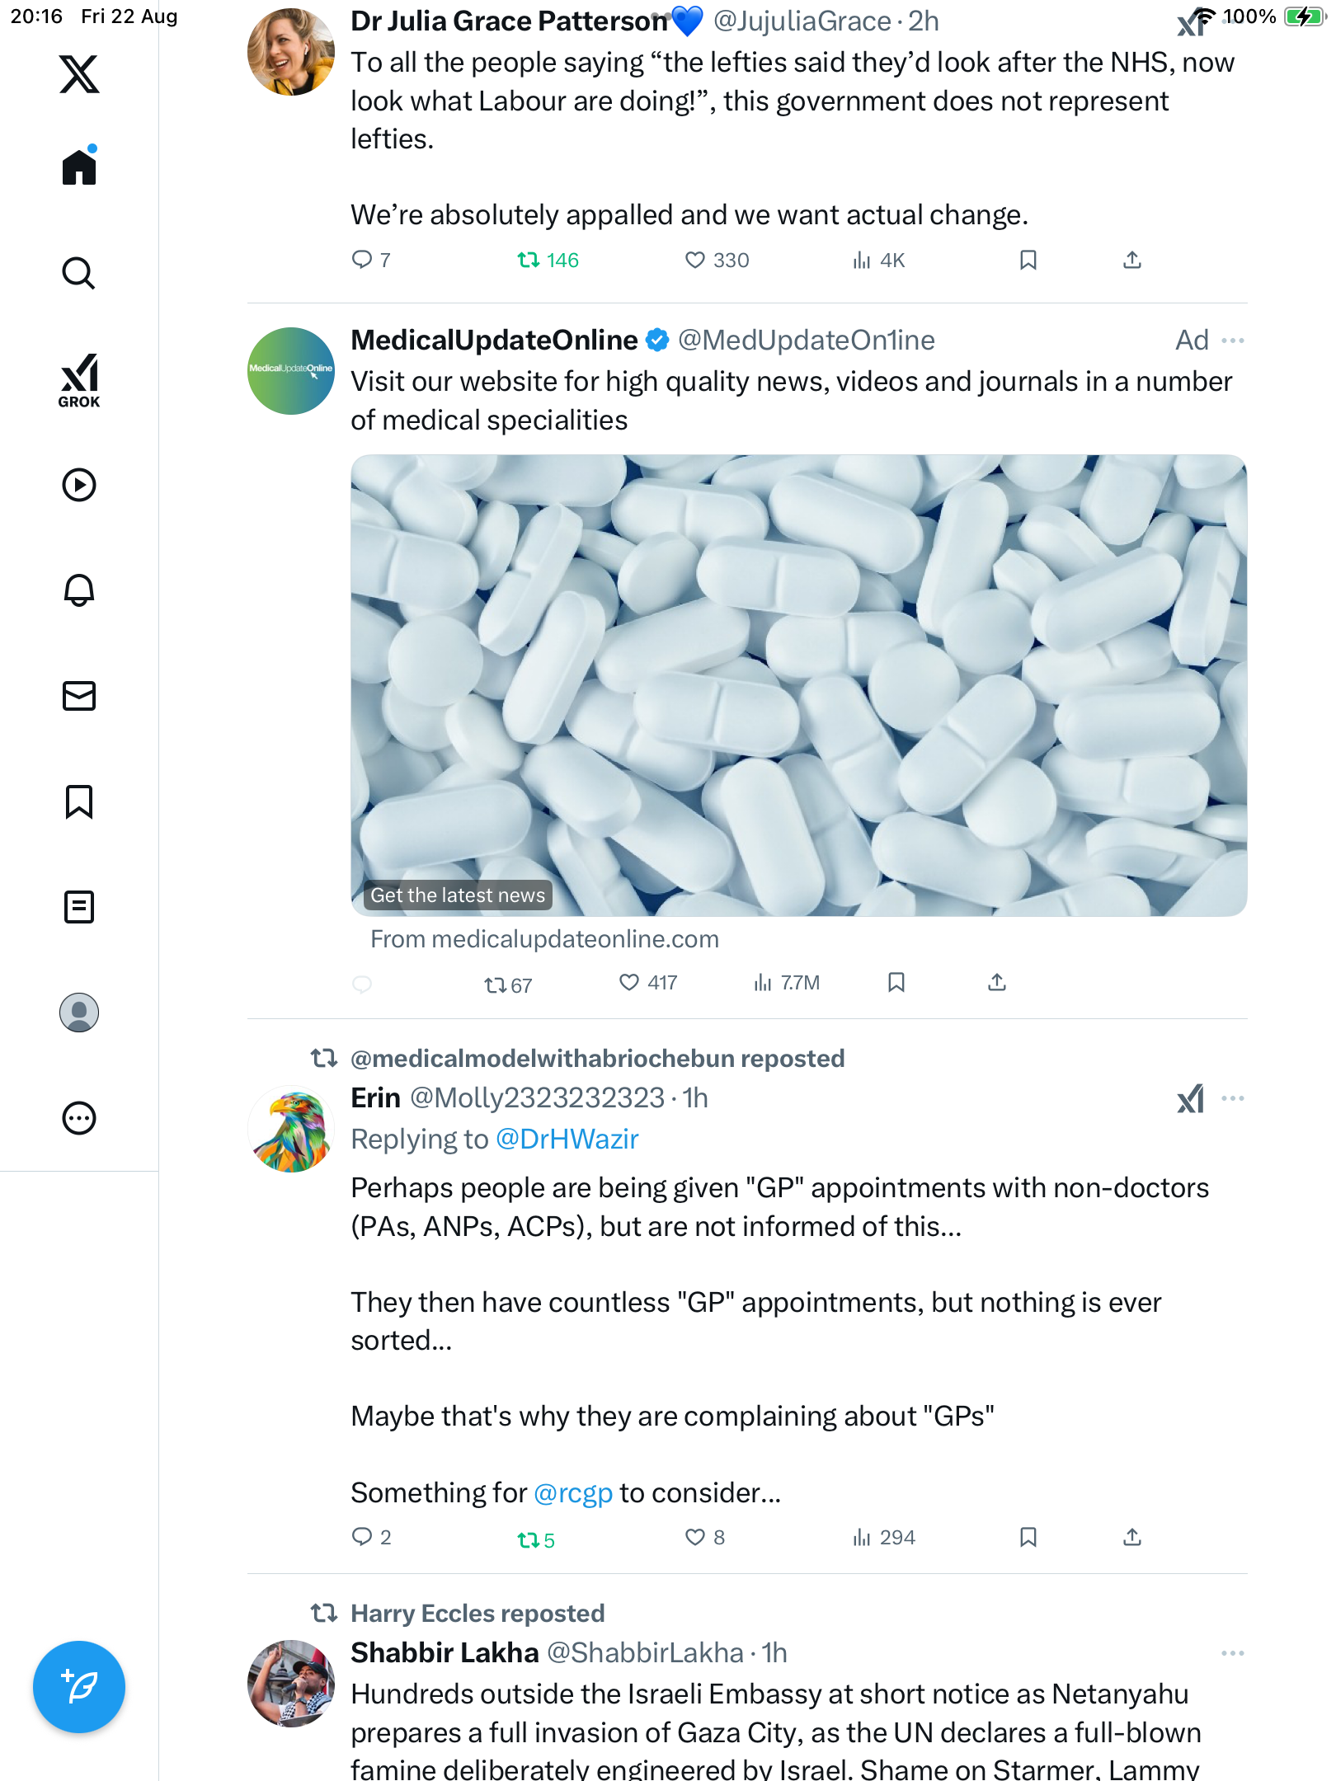1336x1781 pixels.
Task: Open Notifications bell in sidebar
Action: click(79, 590)
